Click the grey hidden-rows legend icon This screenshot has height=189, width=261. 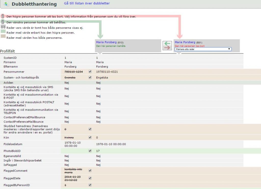tap(3, 27)
